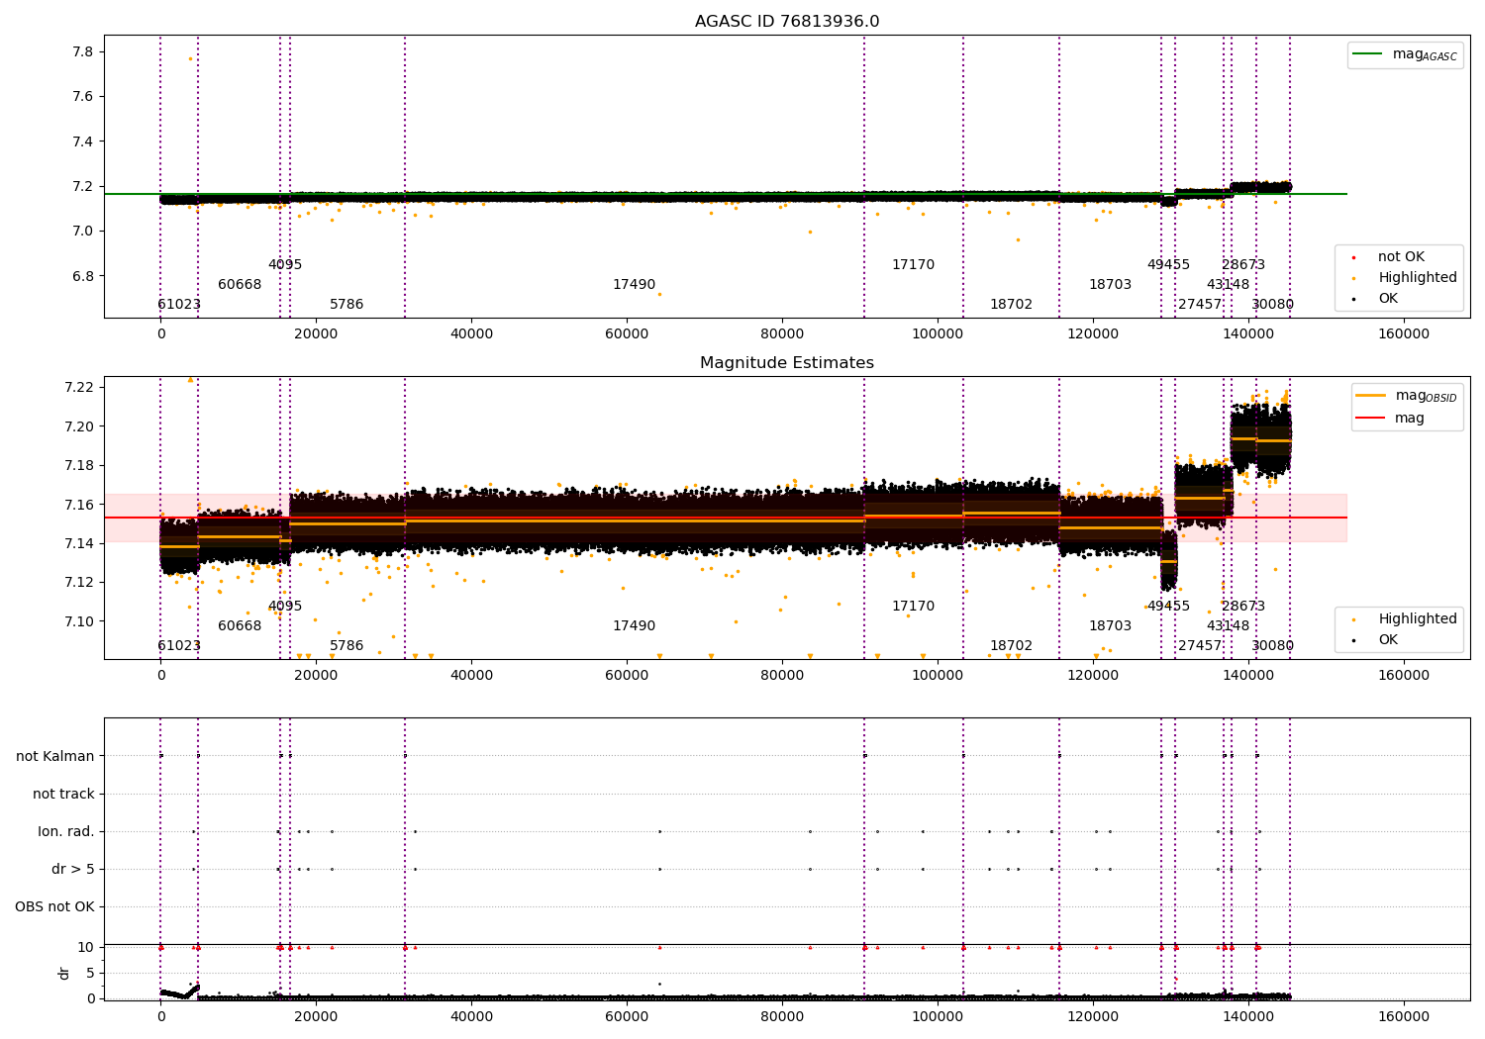Click 'not OK' legend entry in top plot
This screenshot has height=1039, width=1485.
(x=1401, y=257)
